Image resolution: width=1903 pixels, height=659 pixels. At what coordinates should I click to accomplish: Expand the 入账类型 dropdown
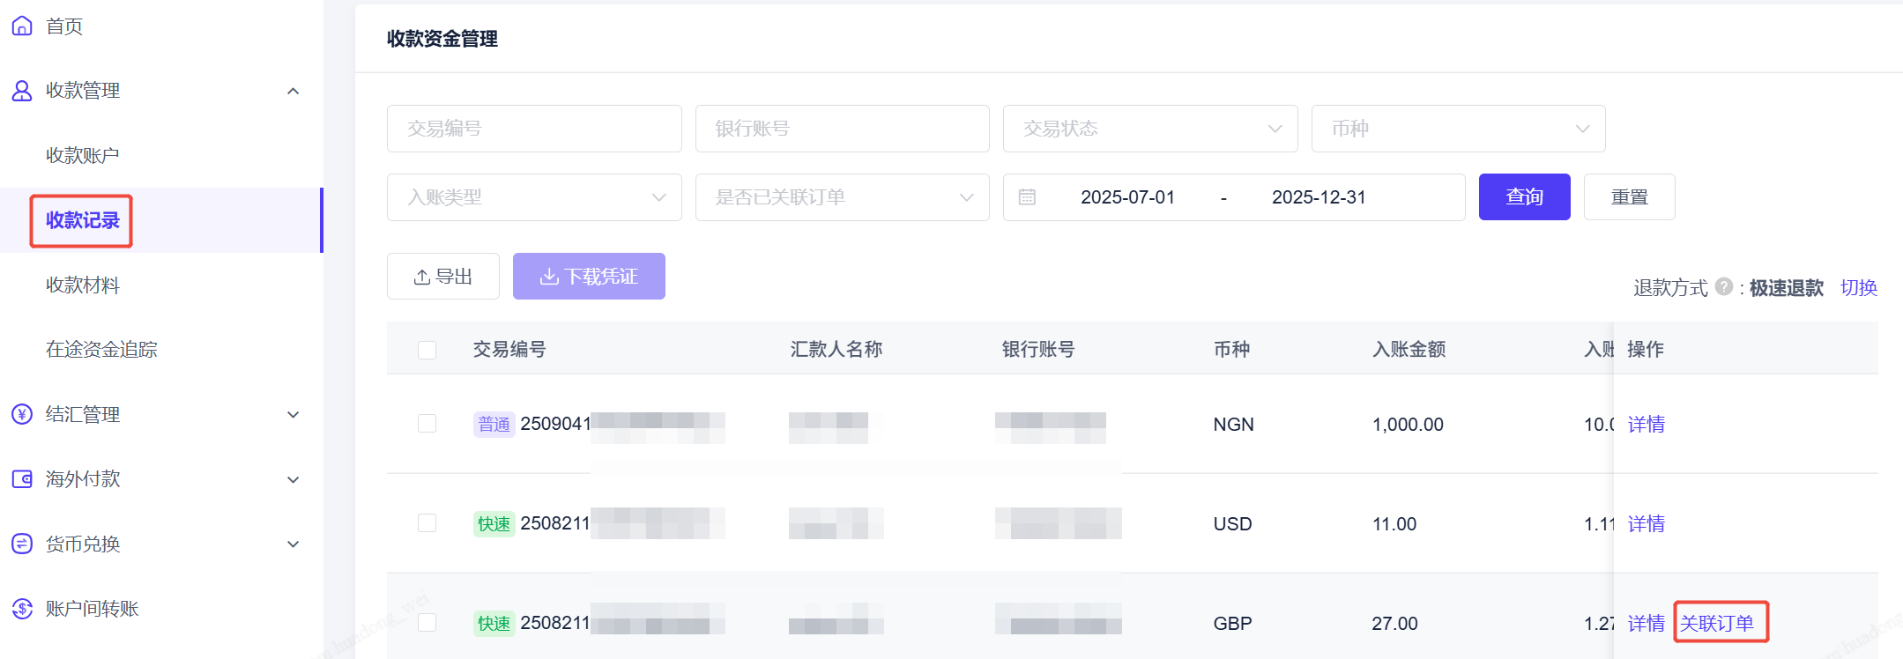[x=534, y=197]
